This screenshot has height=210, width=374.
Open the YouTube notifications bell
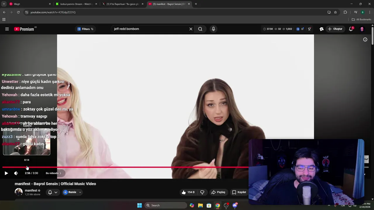click(351, 29)
